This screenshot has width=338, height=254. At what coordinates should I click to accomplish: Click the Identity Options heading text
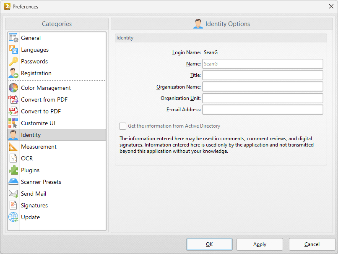(228, 24)
